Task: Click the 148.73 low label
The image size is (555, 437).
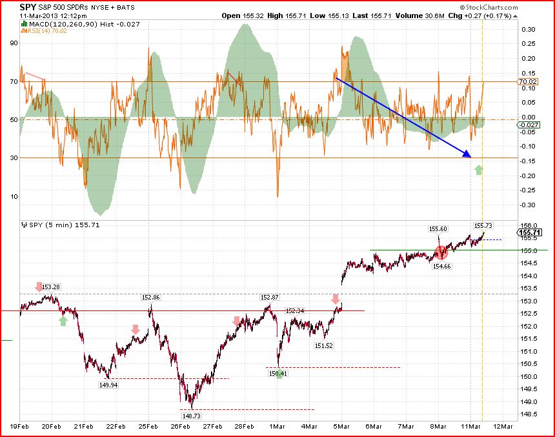Action: click(x=191, y=416)
